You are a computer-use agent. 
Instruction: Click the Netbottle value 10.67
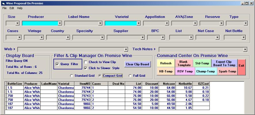tap(184, 88)
